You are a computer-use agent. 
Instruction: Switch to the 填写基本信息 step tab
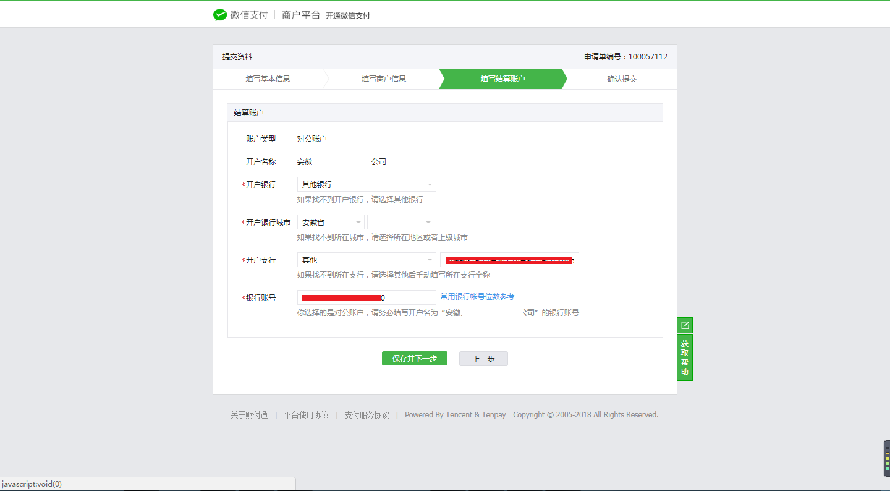(x=269, y=79)
